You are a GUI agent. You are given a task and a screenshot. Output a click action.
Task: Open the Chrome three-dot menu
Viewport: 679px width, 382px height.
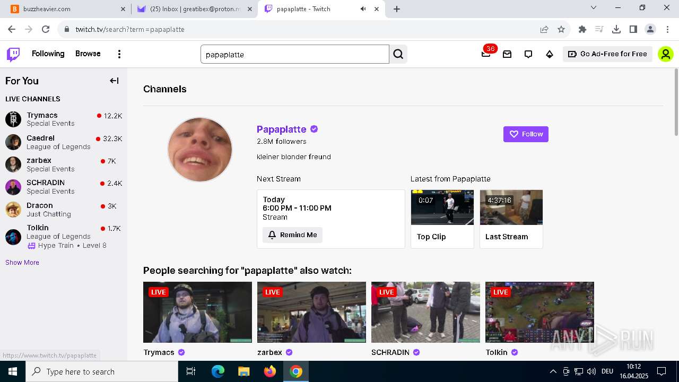(667, 29)
